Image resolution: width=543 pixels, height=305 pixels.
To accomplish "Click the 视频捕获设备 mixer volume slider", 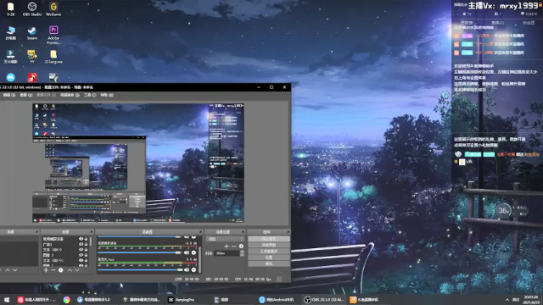I will coord(140,252).
